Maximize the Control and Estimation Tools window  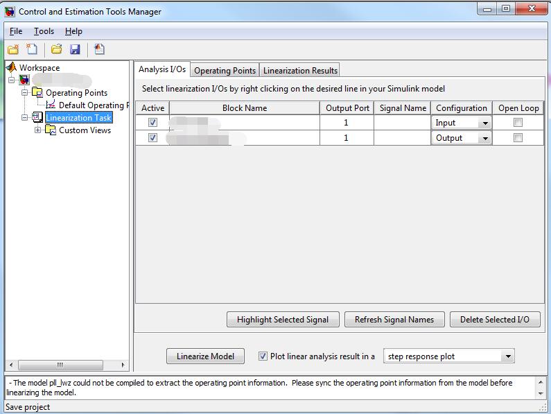[506, 8]
